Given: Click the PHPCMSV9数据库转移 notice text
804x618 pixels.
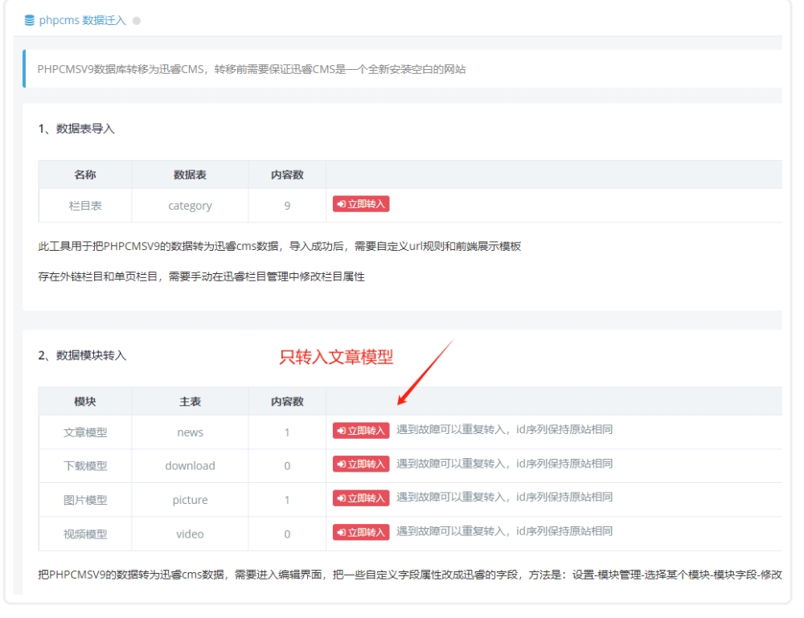Looking at the screenshot, I should tap(251, 69).
